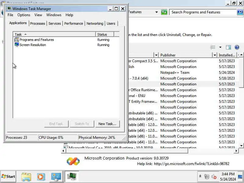The height and width of the screenshot is (183, 244).
Task: Open the Help menu
Action: (69, 15)
